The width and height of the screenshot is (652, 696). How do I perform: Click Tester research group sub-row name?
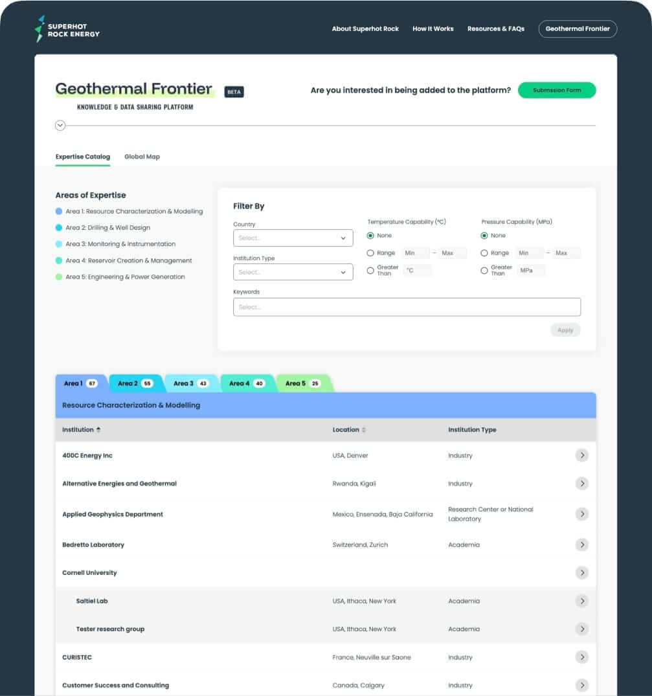pyautogui.click(x=110, y=629)
